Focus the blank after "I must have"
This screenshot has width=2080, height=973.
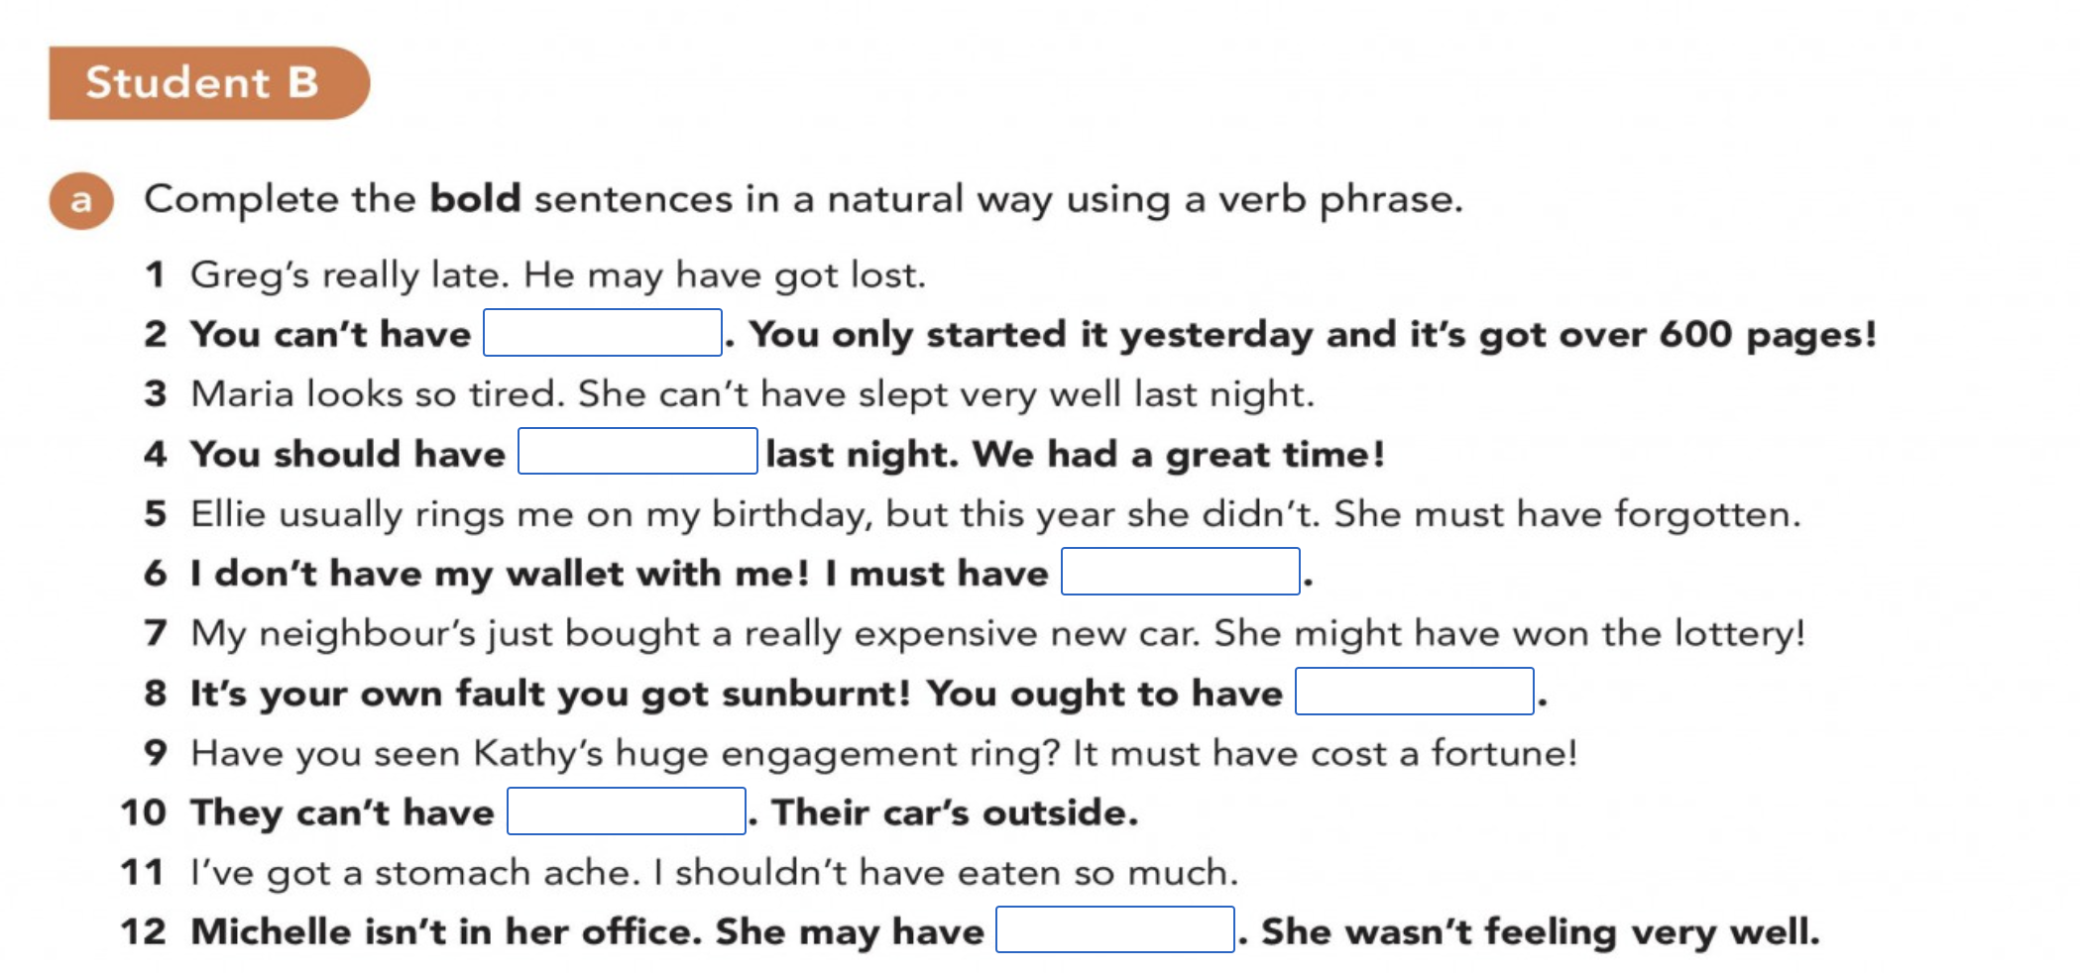pyautogui.click(x=1180, y=572)
